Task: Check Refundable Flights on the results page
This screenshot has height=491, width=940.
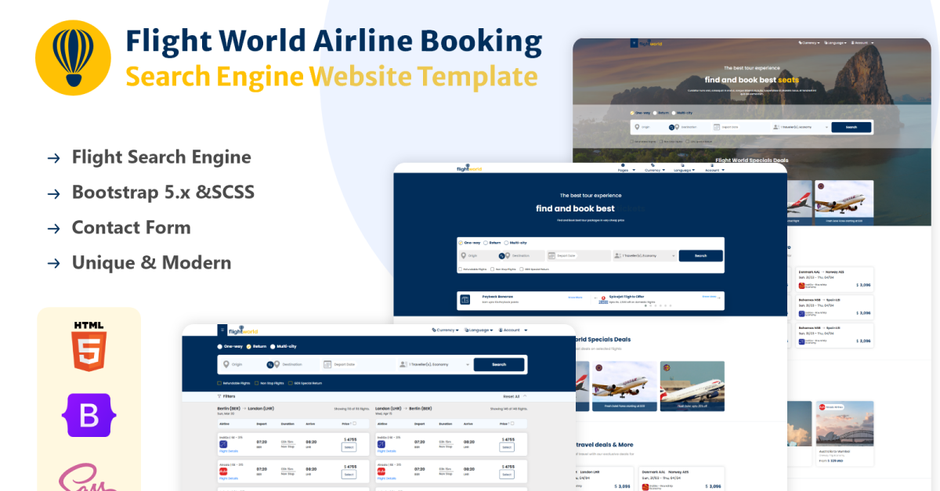Action: coord(220,384)
